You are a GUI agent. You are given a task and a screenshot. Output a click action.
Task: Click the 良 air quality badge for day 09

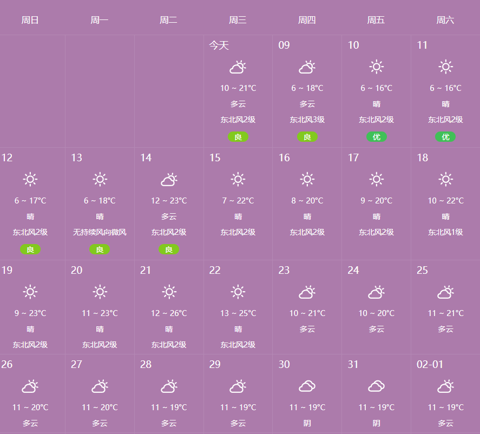point(307,137)
